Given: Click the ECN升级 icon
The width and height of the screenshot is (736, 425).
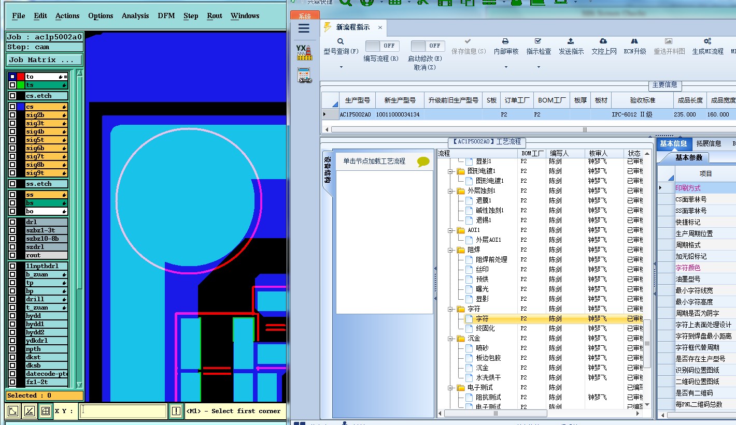Looking at the screenshot, I should click(x=634, y=41).
